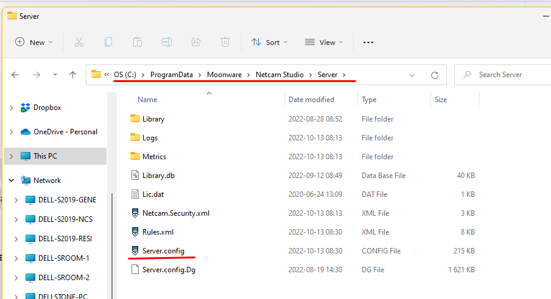This screenshot has height=299, width=551.
Task: Open OneDrive - Personal in sidebar
Action: point(65,132)
